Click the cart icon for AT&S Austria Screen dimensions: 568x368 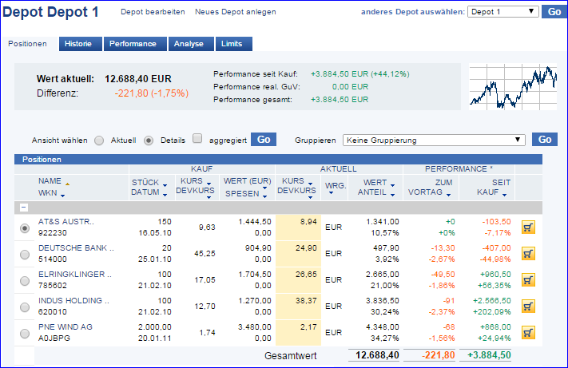click(x=528, y=228)
